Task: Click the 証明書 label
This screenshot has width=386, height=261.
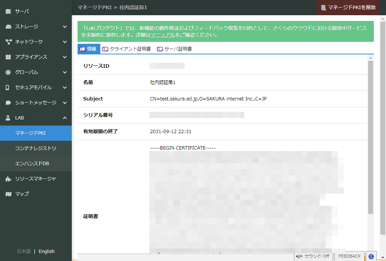Action: tap(90, 216)
